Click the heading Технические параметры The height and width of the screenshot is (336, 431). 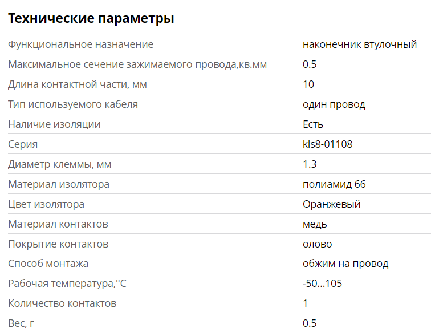(91, 18)
